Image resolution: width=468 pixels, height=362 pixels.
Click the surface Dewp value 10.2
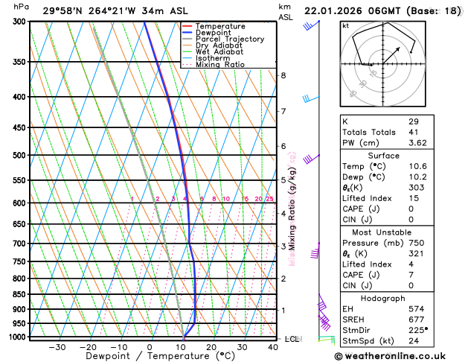coord(417,177)
